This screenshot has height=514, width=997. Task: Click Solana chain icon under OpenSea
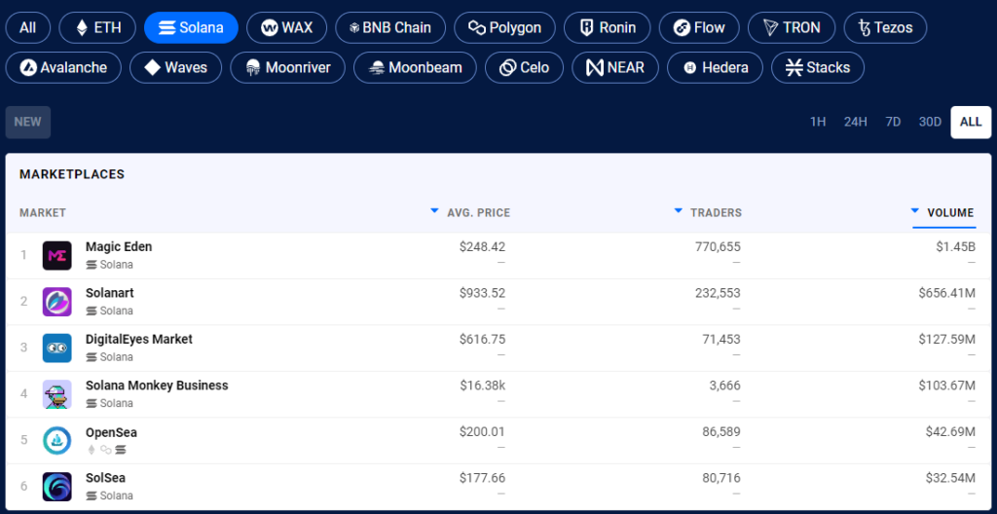121,450
